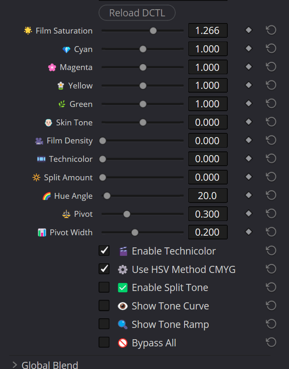
Task: Click the magnifier icon beside Show Tone Ramp
Action: click(x=122, y=324)
